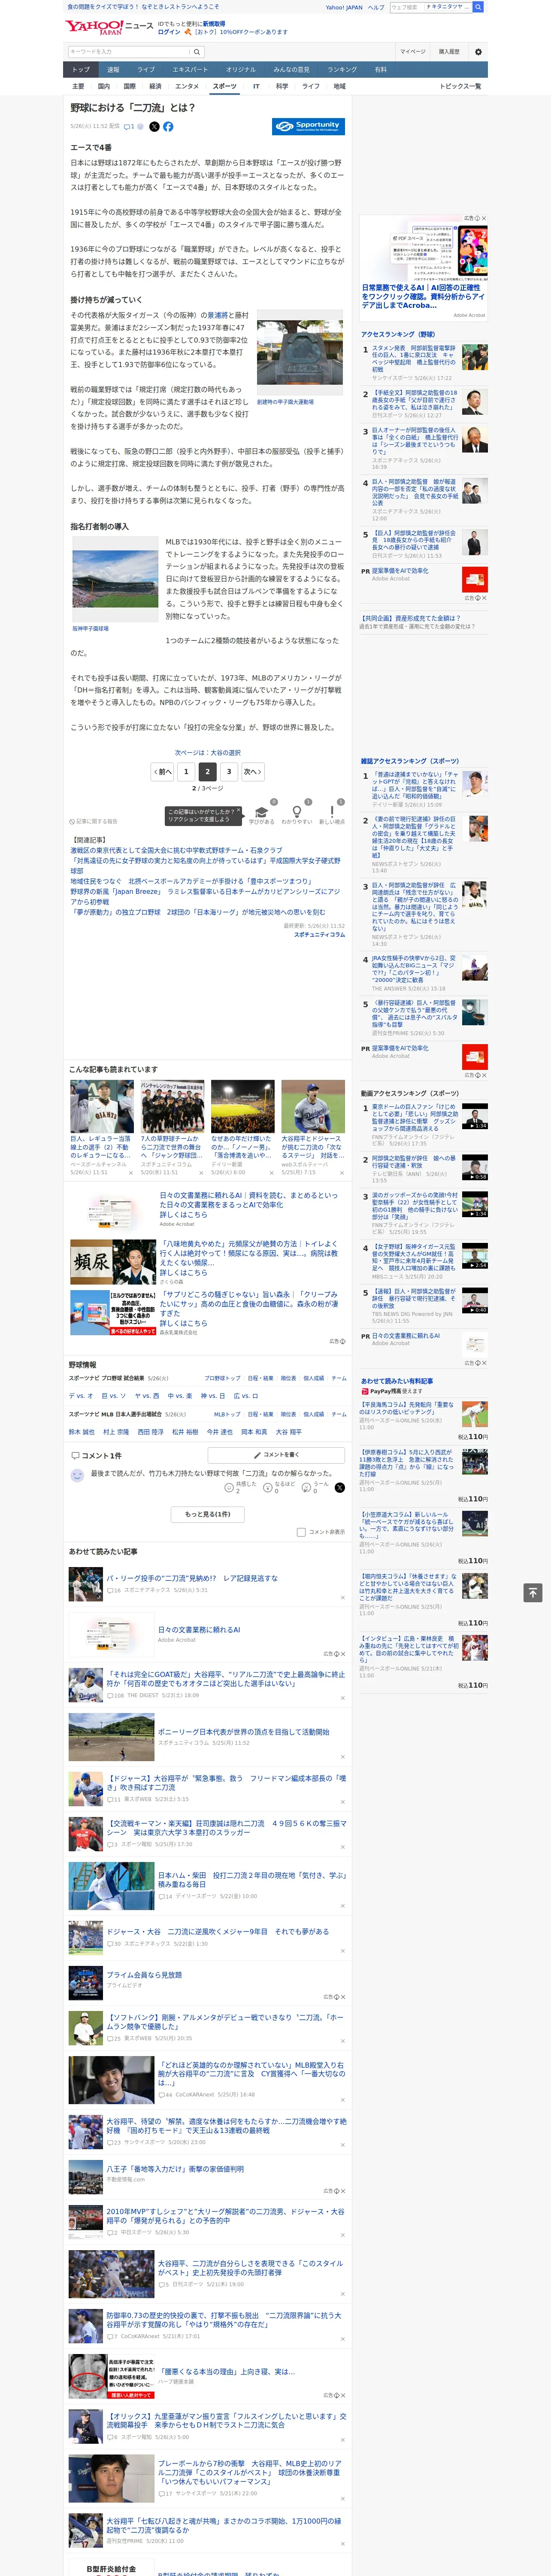551x2576 pixels.
Task: Open トピックス一覧 link
Action: pyautogui.click(x=461, y=86)
